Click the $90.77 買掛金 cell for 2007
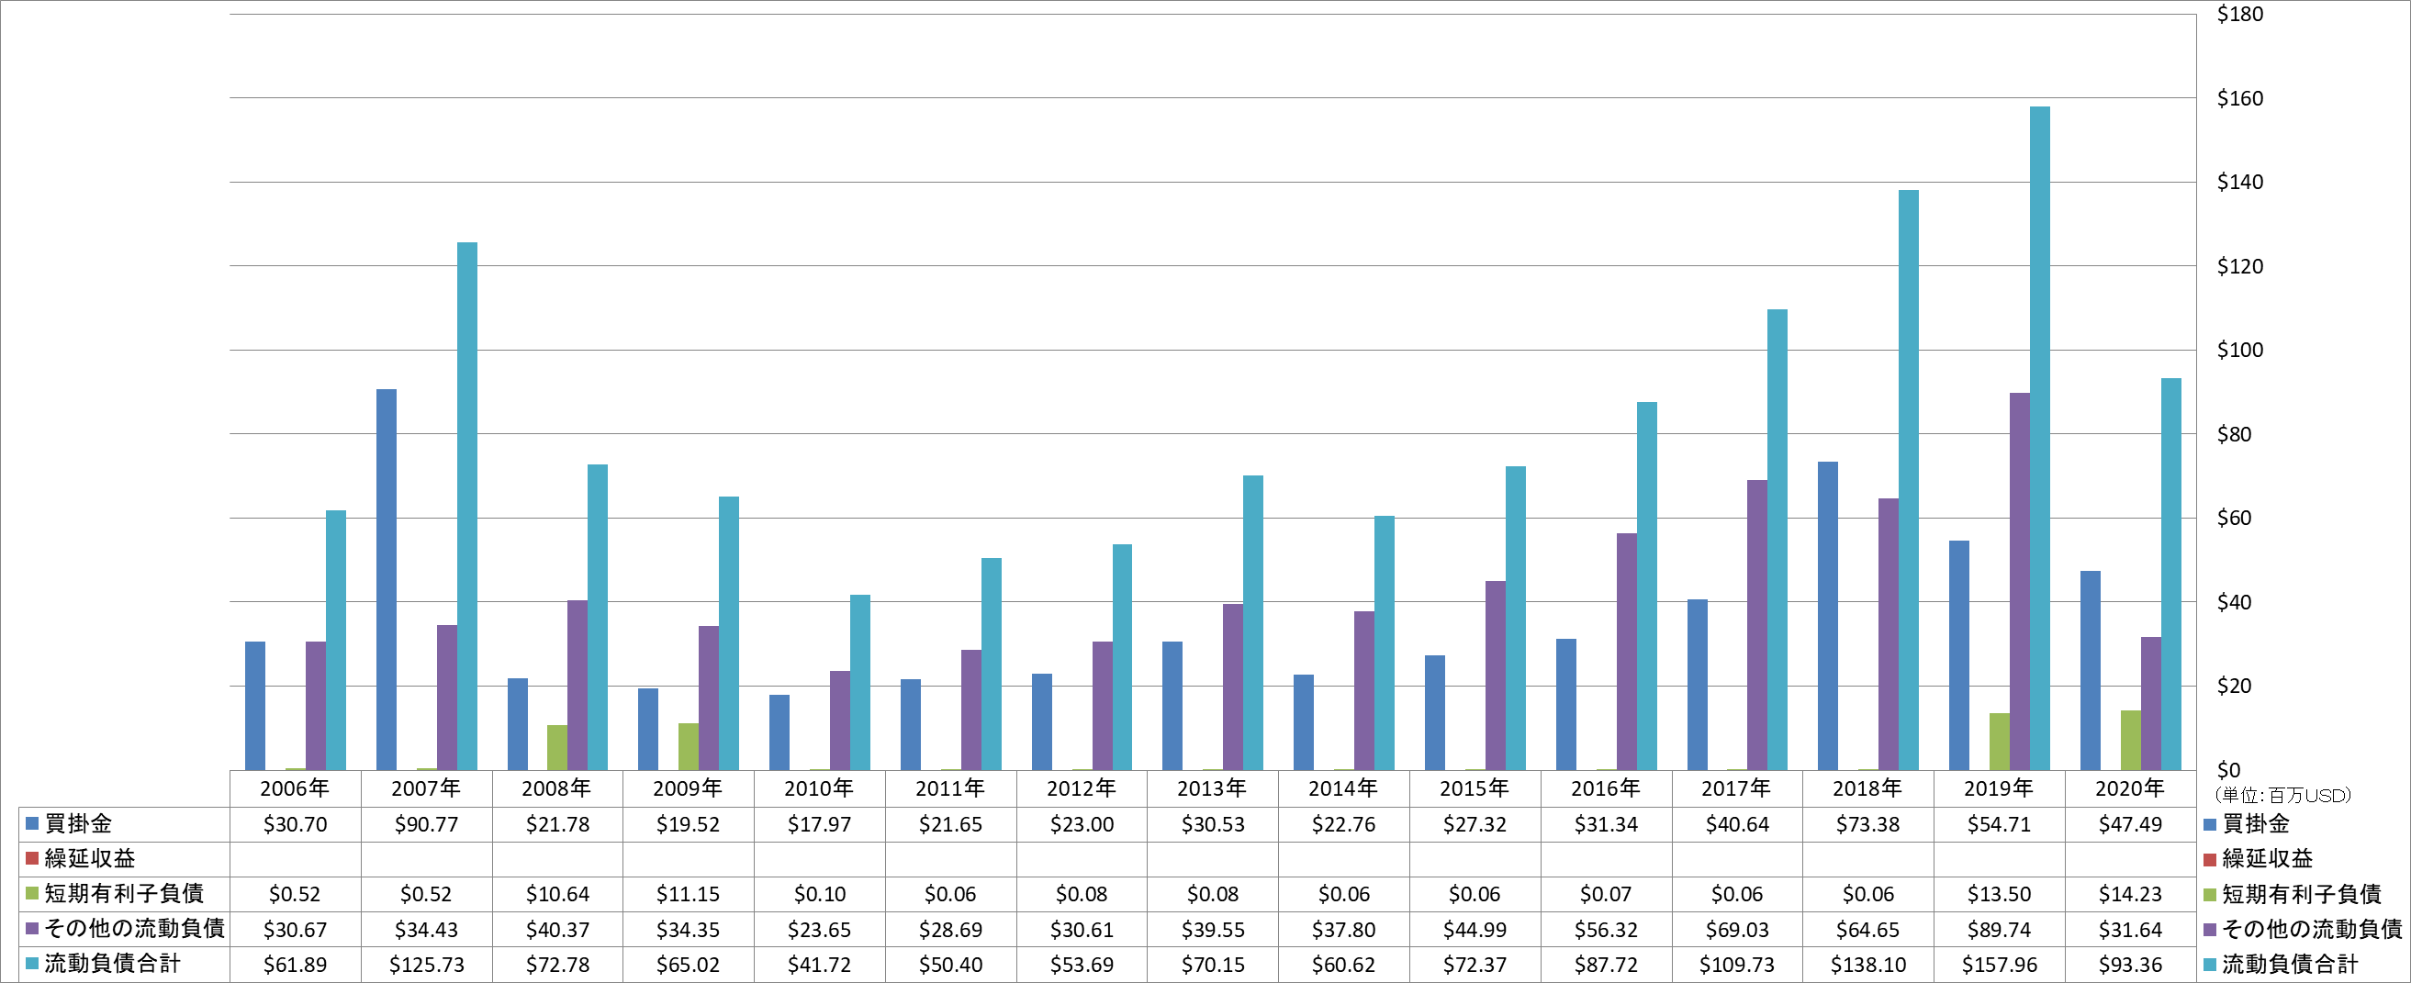The height and width of the screenshot is (983, 2411). 426,825
